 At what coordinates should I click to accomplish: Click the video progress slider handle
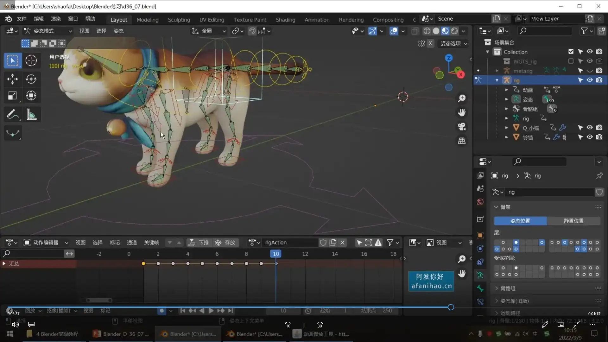point(451,307)
